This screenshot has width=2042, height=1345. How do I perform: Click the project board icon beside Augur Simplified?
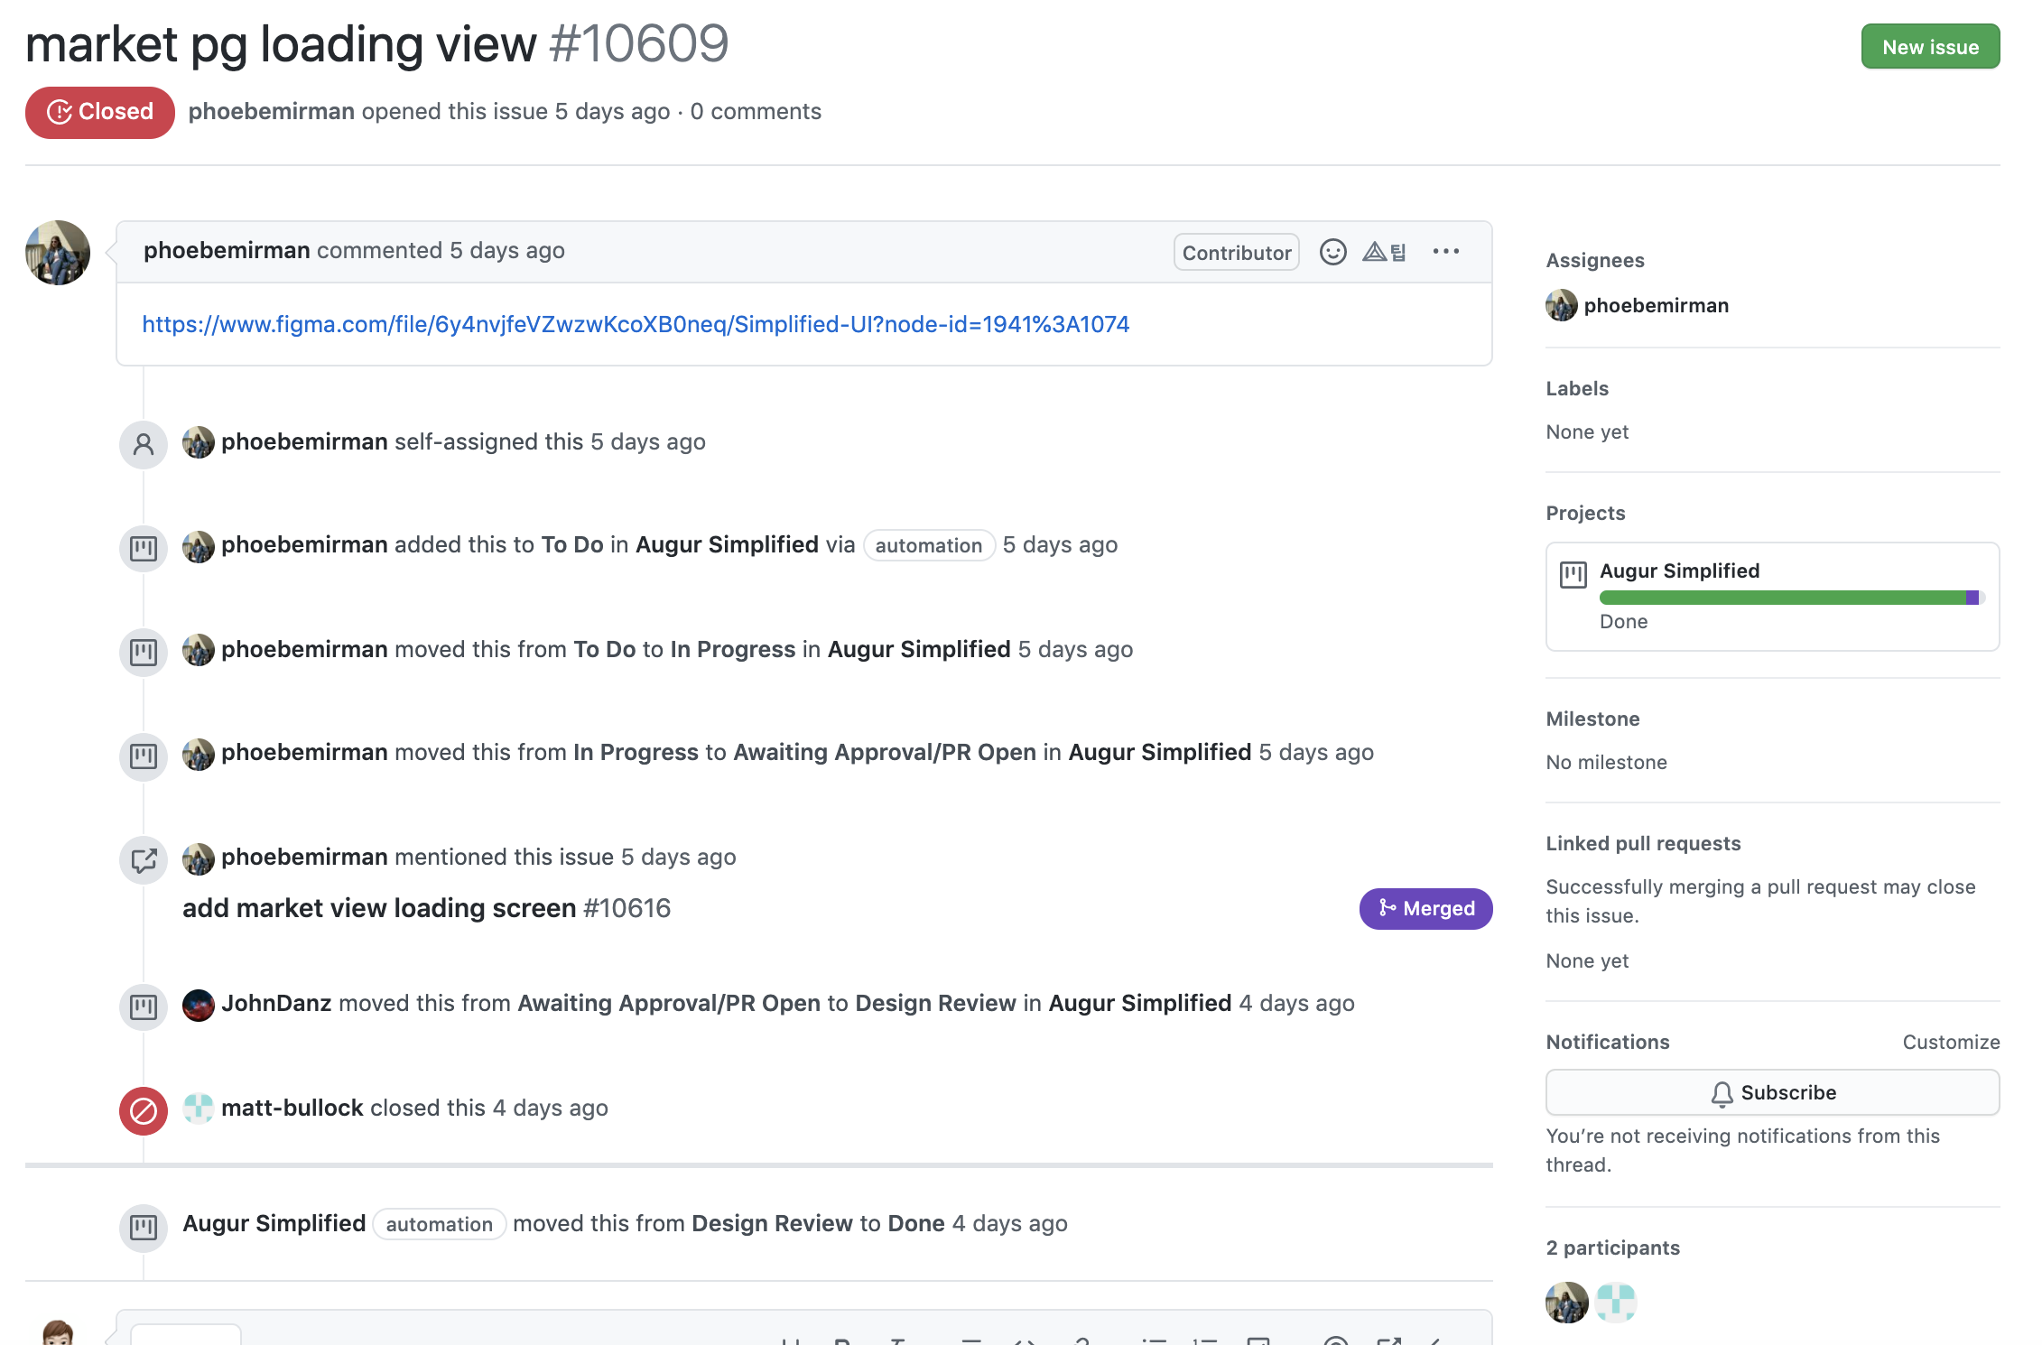[x=1573, y=574]
